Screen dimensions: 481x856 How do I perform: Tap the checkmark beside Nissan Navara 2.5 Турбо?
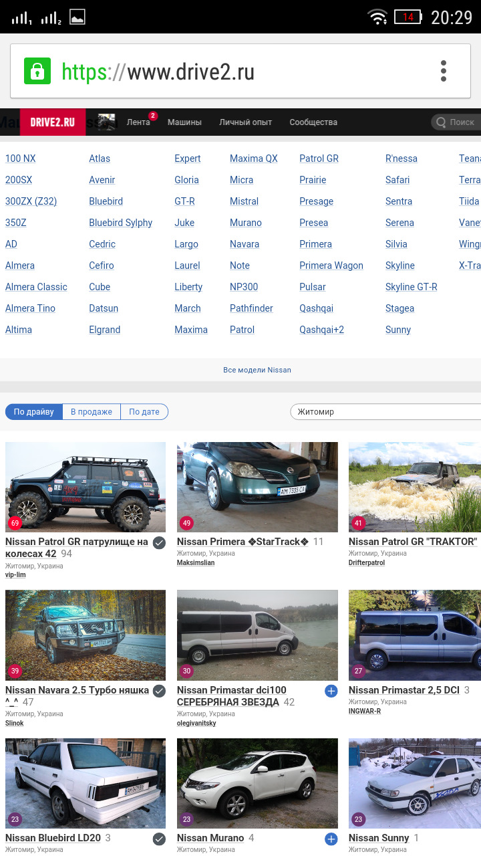click(159, 691)
